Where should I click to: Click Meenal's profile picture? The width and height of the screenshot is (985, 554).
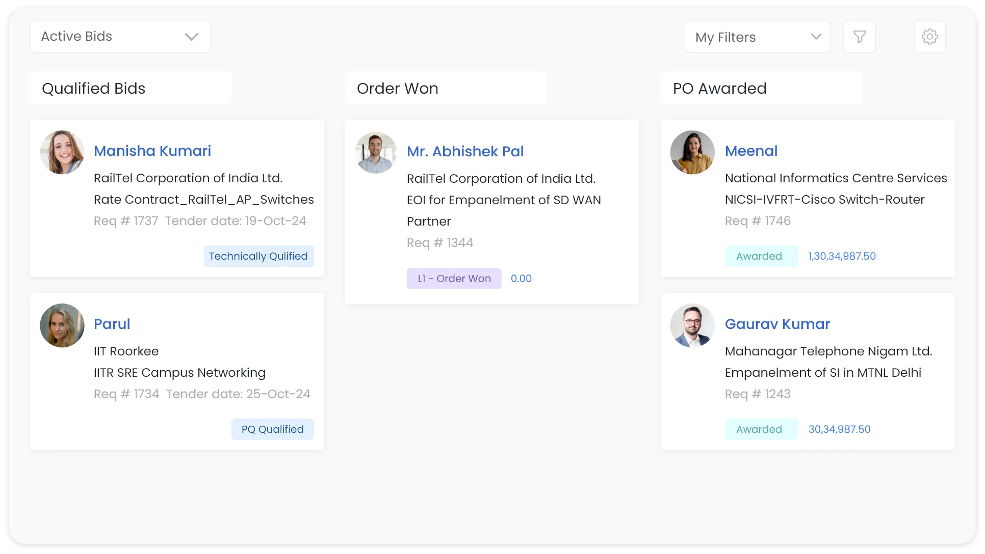(692, 152)
